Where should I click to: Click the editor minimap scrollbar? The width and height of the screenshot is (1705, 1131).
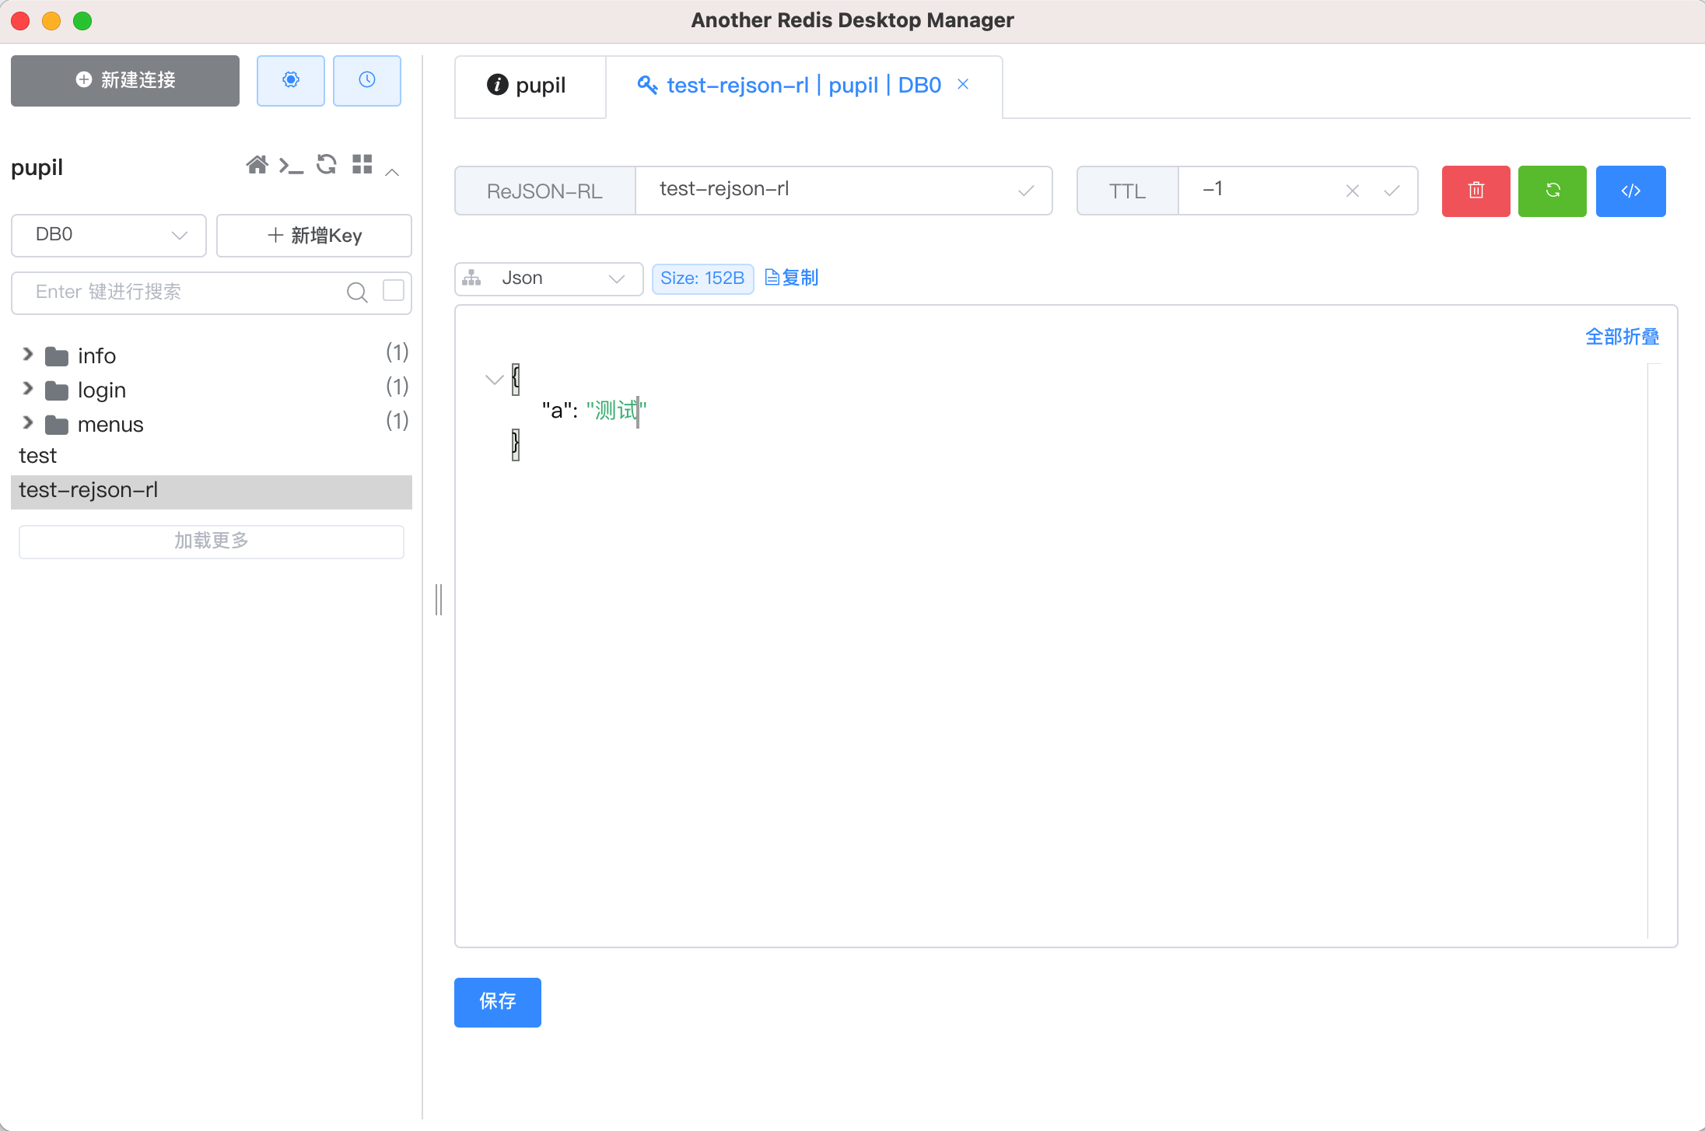click(x=1654, y=652)
